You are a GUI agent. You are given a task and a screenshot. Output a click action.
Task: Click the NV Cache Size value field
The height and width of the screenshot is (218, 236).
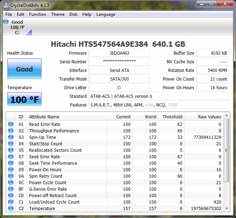click(213, 62)
